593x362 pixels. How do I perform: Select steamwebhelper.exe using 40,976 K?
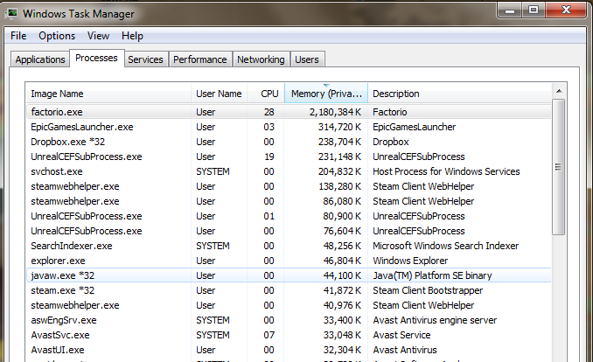click(x=289, y=305)
